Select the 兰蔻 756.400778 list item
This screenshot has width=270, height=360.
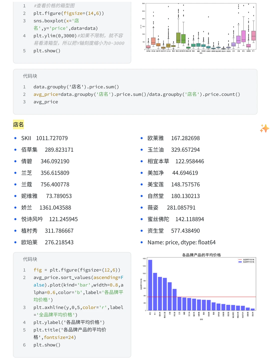point(45,184)
